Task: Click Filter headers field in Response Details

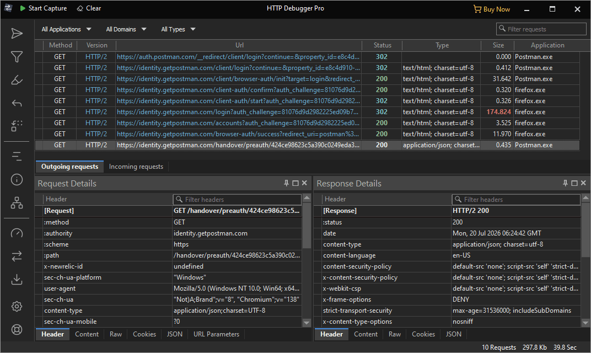Action: point(516,200)
